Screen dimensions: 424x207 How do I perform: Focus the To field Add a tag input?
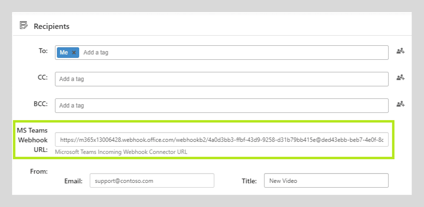pyautogui.click(x=234, y=53)
